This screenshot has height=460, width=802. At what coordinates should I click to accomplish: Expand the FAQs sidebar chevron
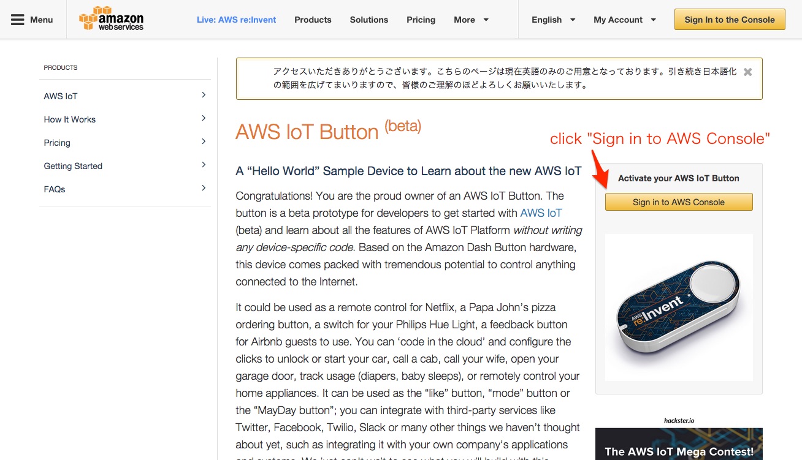coord(204,188)
